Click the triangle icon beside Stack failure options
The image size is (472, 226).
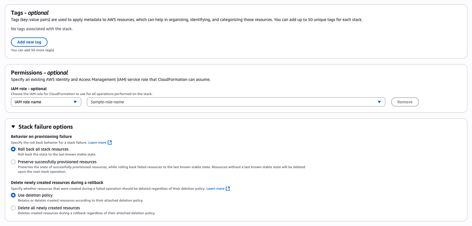pyautogui.click(x=13, y=127)
